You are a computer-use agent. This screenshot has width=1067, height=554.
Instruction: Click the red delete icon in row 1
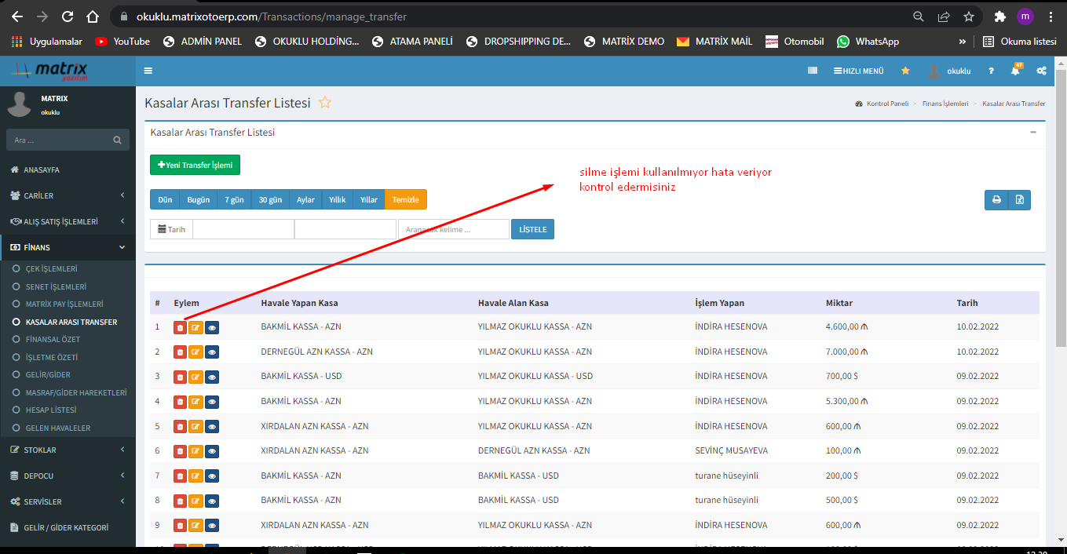point(180,327)
